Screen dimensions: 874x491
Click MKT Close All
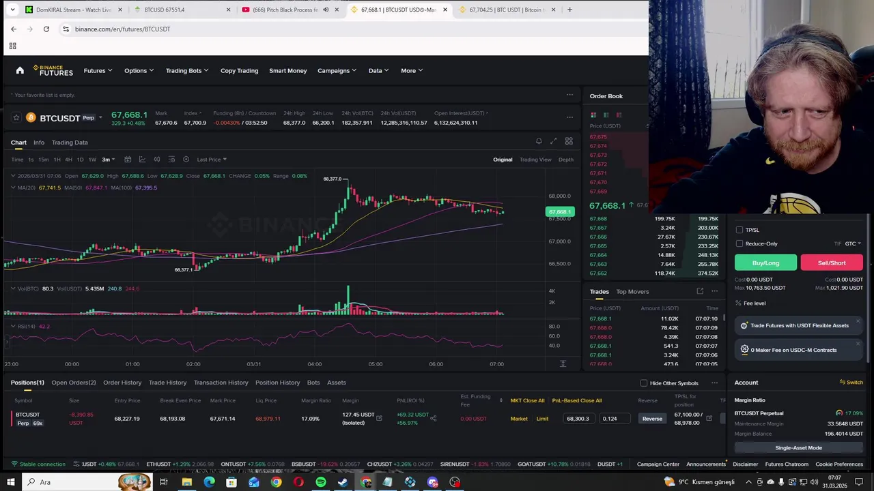coord(527,401)
